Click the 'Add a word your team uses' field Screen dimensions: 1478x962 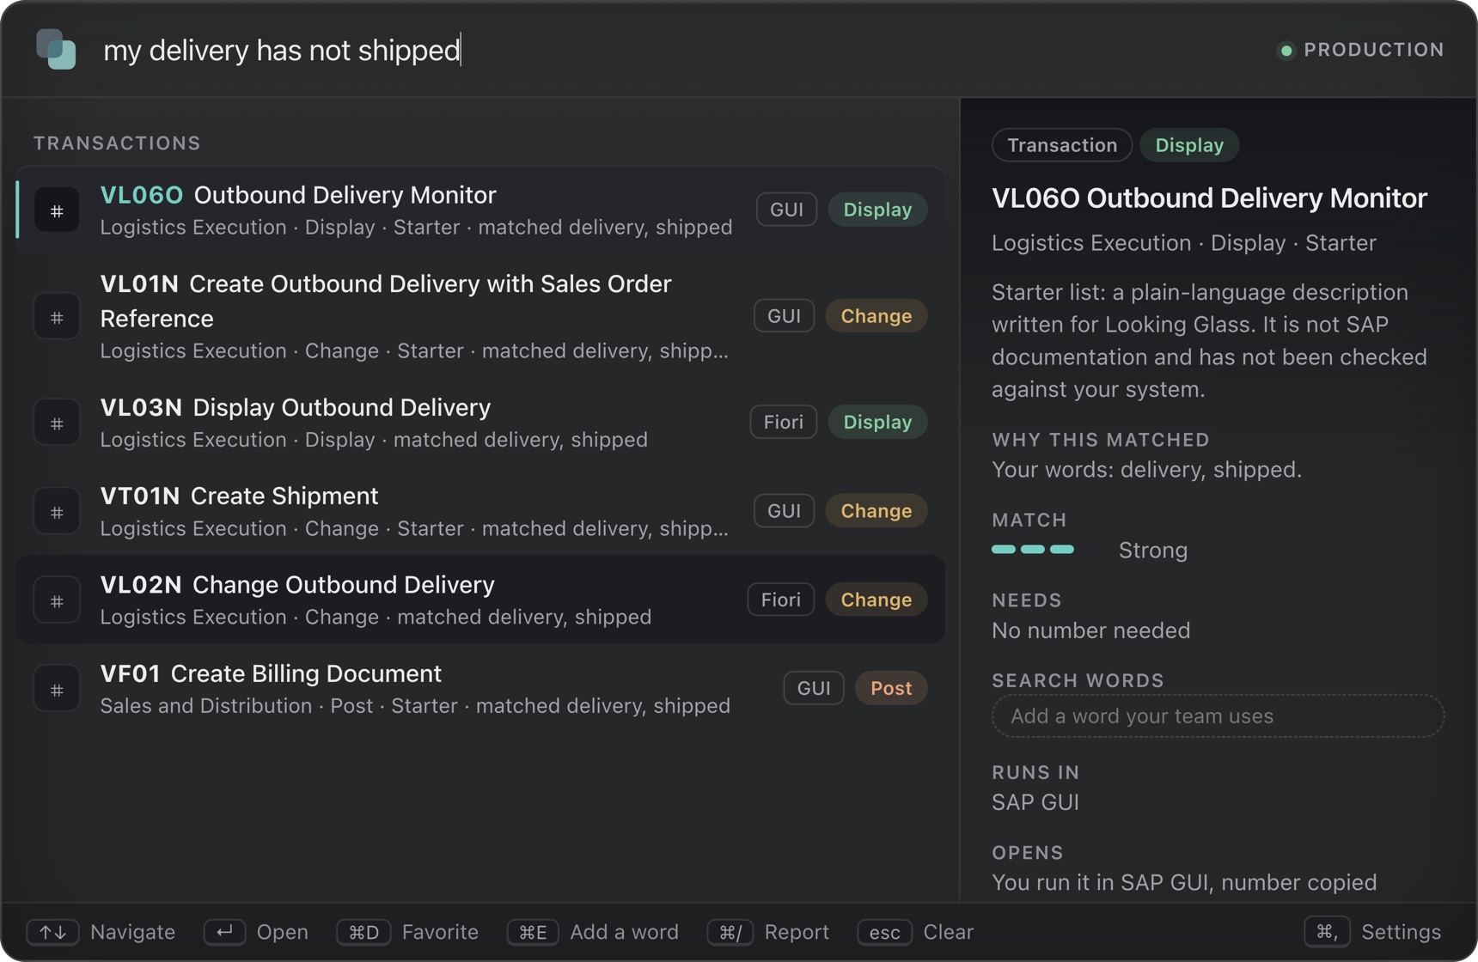click(1218, 715)
